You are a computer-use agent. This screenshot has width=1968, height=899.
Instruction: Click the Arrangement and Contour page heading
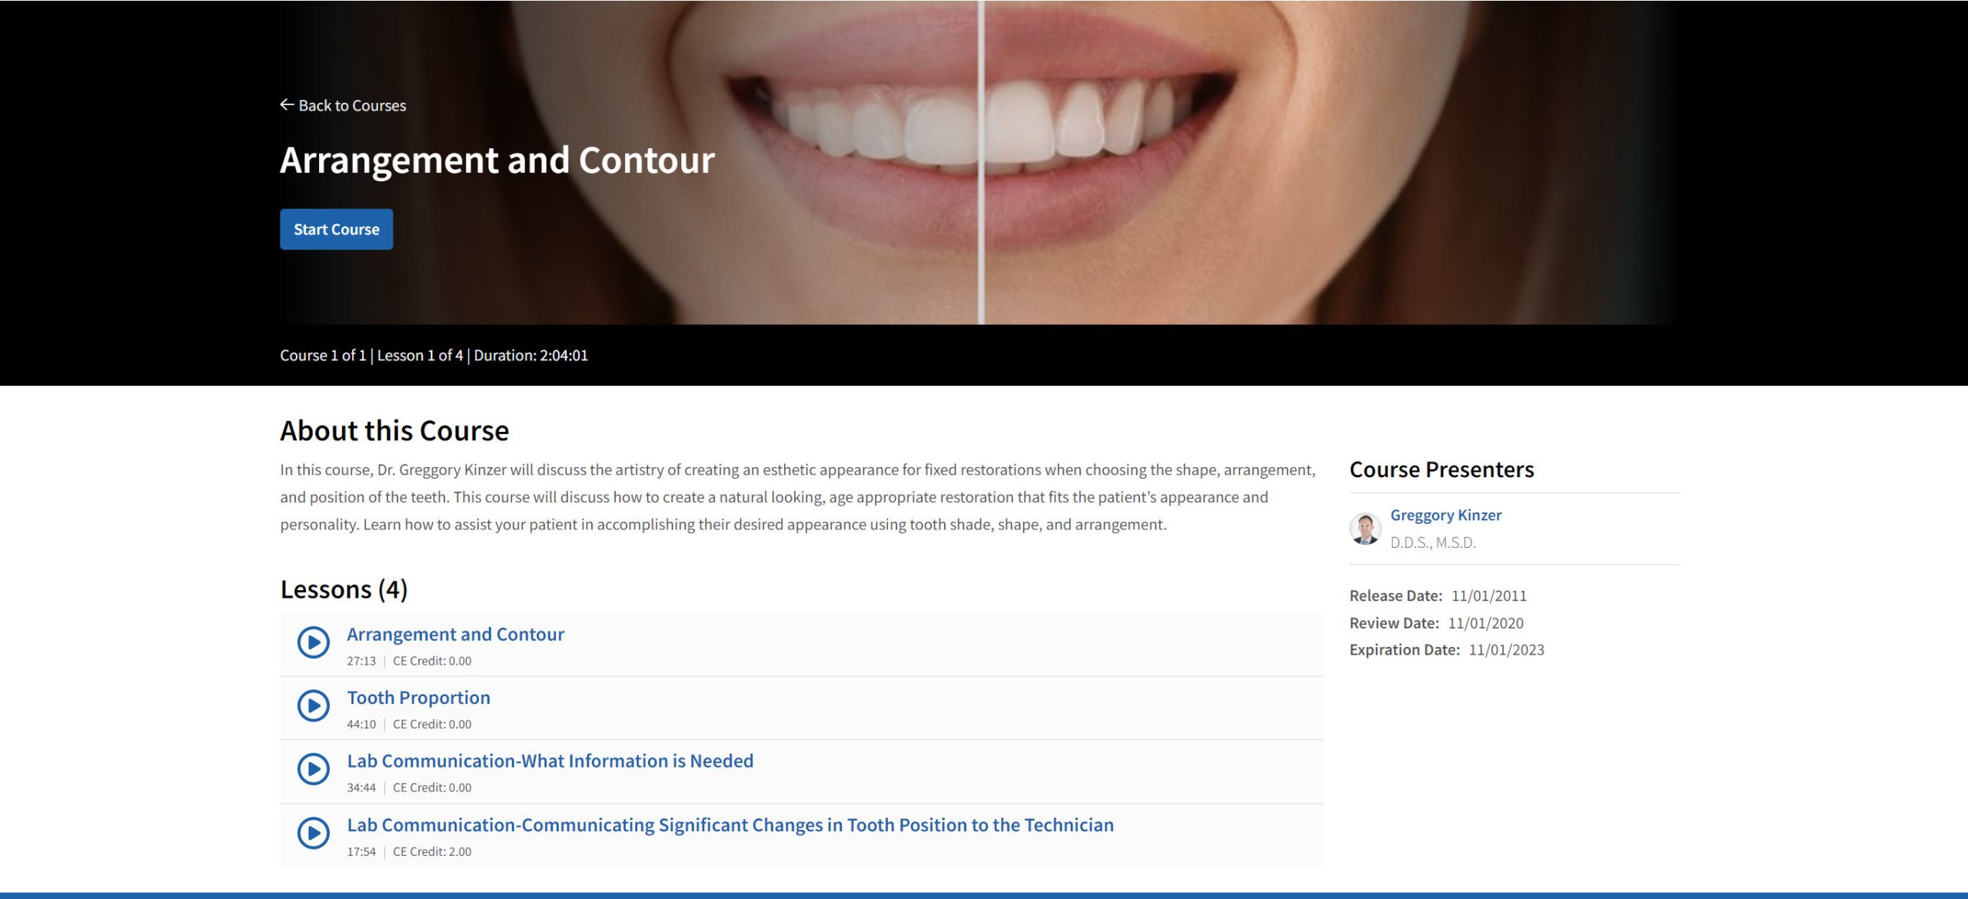pyautogui.click(x=497, y=160)
